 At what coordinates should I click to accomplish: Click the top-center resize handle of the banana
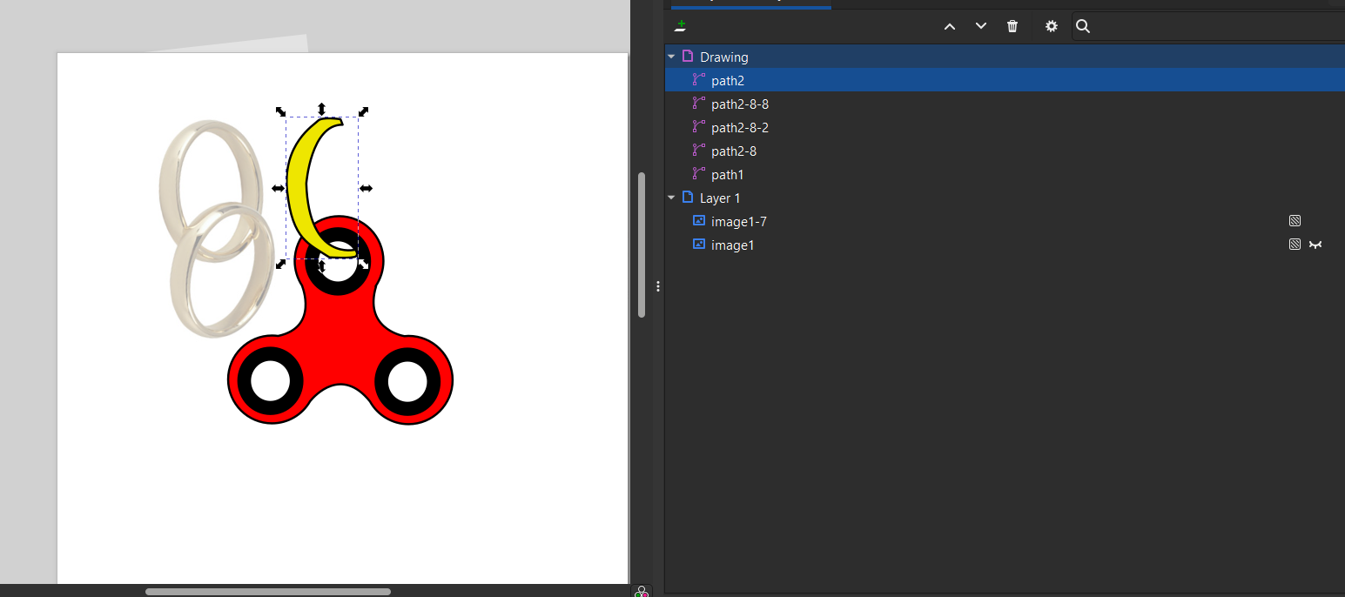coord(322,109)
